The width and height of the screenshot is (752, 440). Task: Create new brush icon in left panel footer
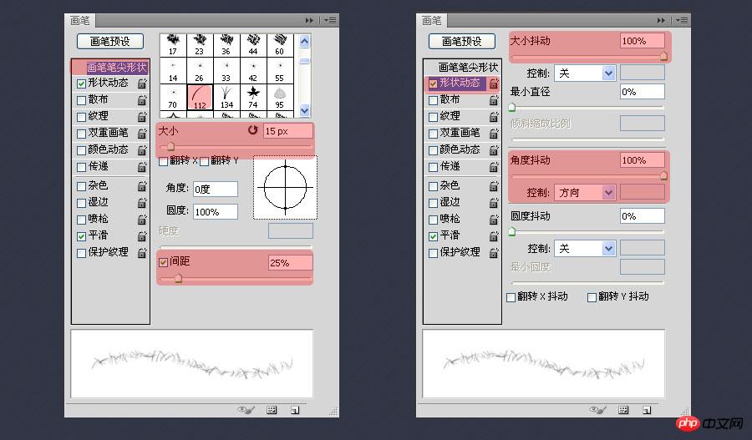click(x=295, y=410)
